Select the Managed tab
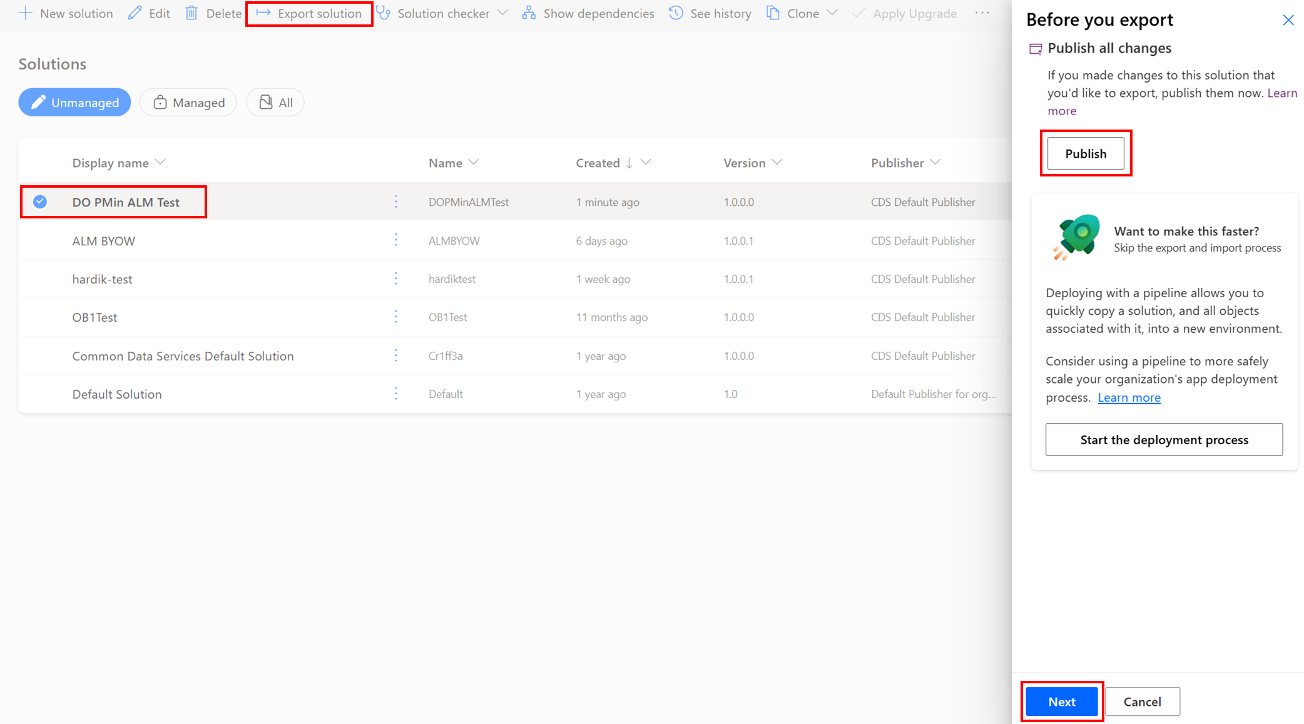The height and width of the screenshot is (724, 1304). pos(187,103)
